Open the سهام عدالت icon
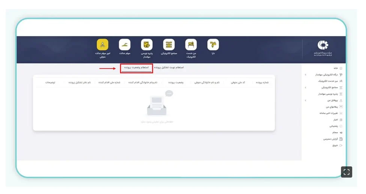This screenshot has width=366, height=194. pyautogui.click(x=125, y=45)
